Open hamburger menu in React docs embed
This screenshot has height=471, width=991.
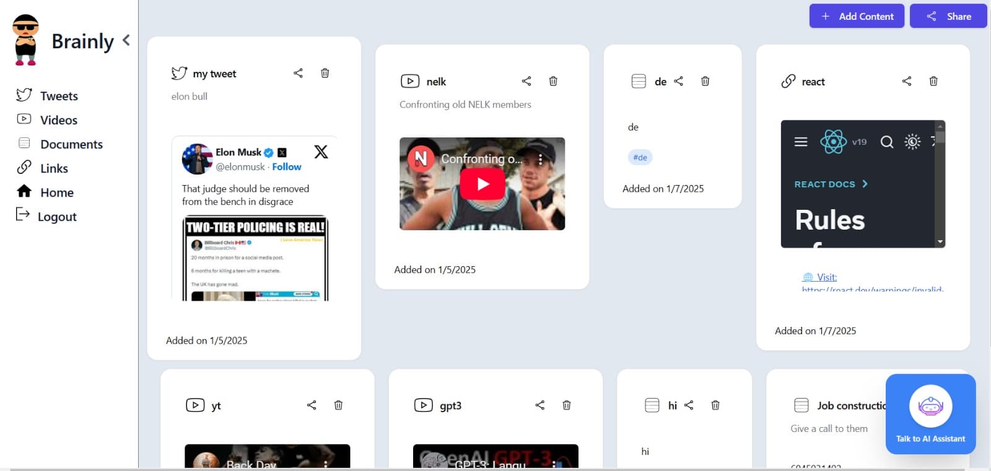point(801,142)
